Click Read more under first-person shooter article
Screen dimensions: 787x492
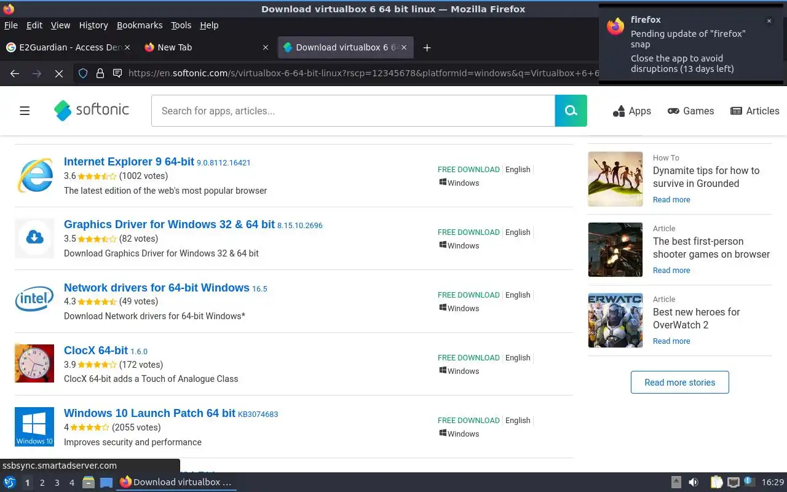pyautogui.click(x=671, y=271)
